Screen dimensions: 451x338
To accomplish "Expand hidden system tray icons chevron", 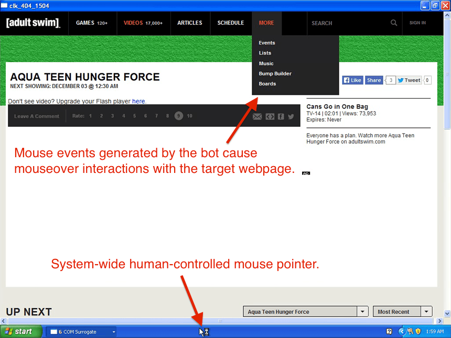I will 402,331.
